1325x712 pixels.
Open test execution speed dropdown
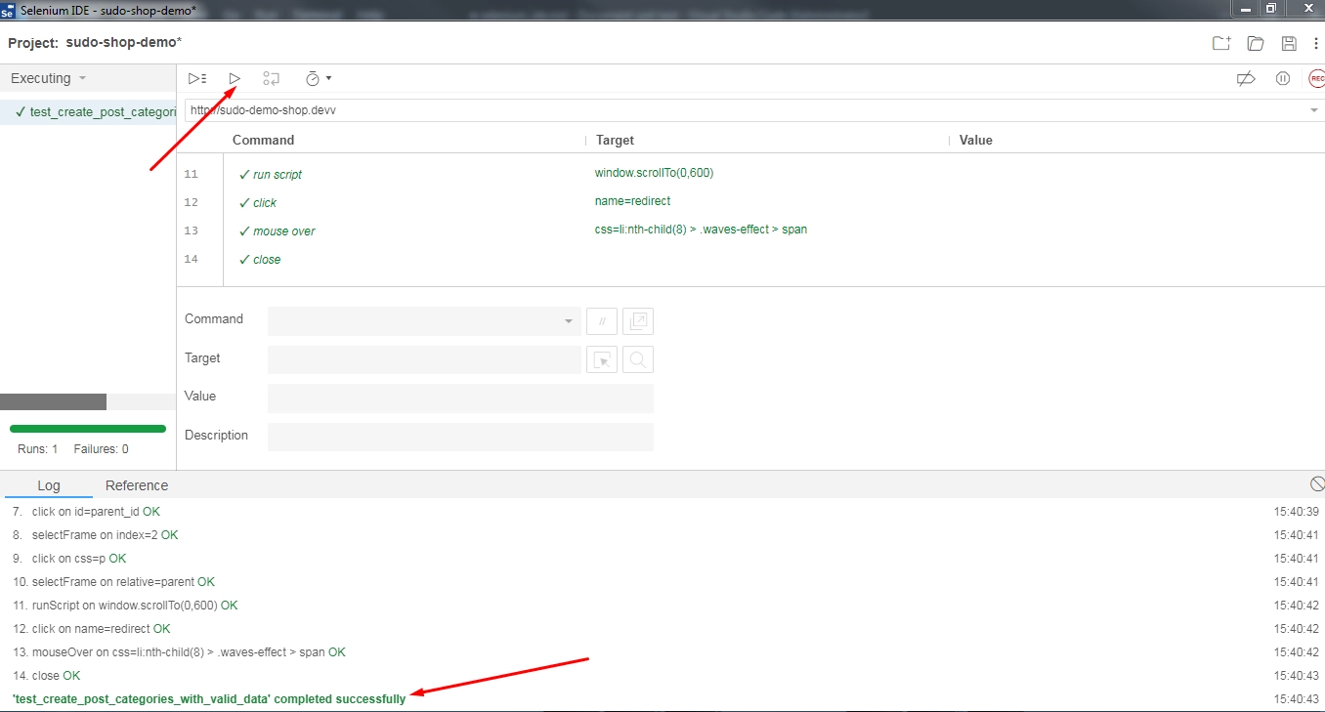click(x=319, y=78)
